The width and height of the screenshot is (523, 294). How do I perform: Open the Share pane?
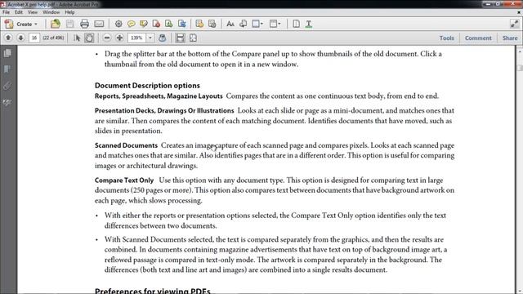point(510,38)
